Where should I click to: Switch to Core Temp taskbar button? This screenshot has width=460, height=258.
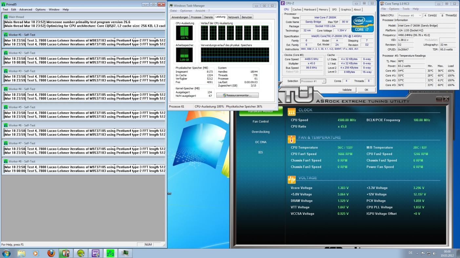(x=66, y=253)
